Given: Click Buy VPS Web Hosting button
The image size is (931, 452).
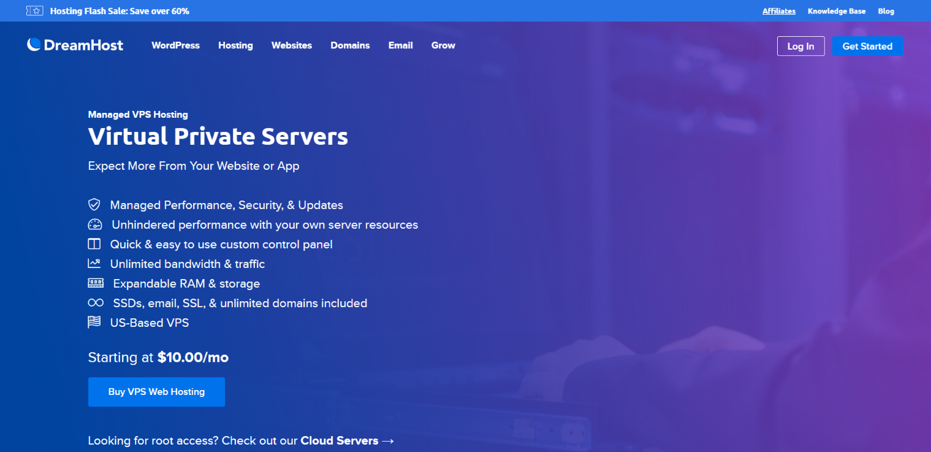Looking at the screenshot, I should pyautogui.click(x=156, y=392).
